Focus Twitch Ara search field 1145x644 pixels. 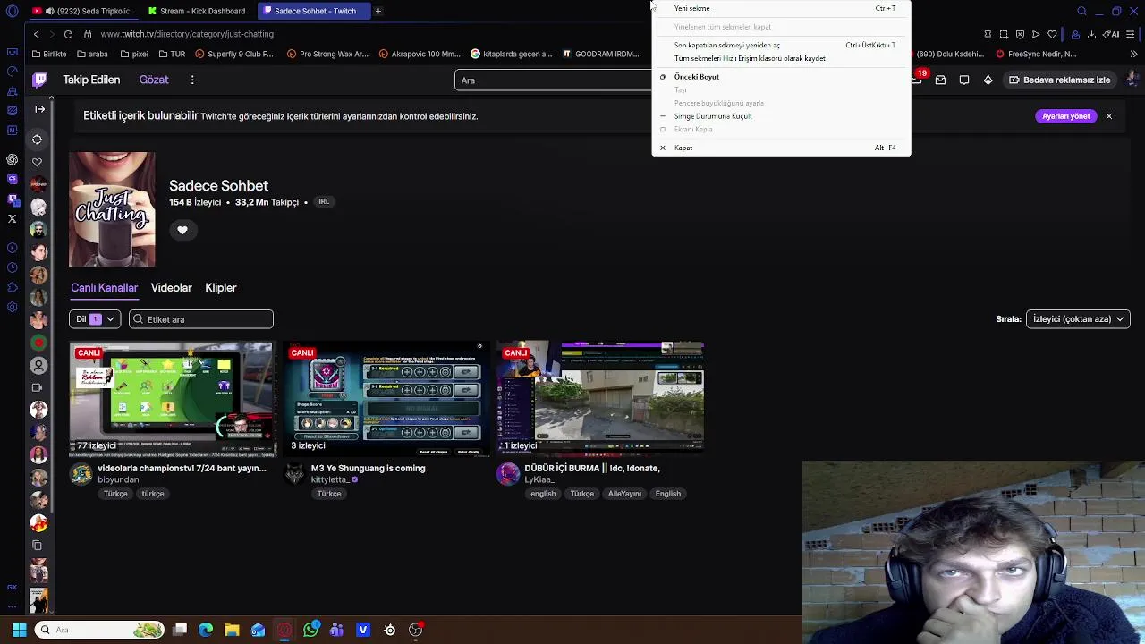point(555,80)
